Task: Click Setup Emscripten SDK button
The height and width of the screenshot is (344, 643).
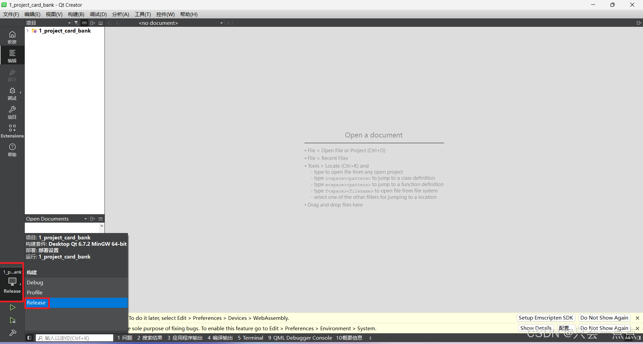Action: click(x=546, y=318)
